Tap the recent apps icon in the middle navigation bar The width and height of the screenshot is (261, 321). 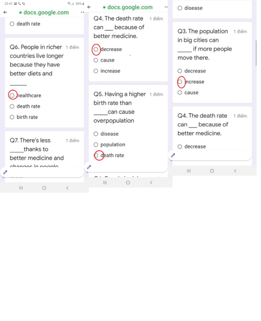105,183
